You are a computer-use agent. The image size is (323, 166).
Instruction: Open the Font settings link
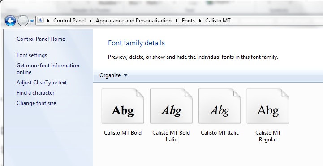[x=32, y=55]
